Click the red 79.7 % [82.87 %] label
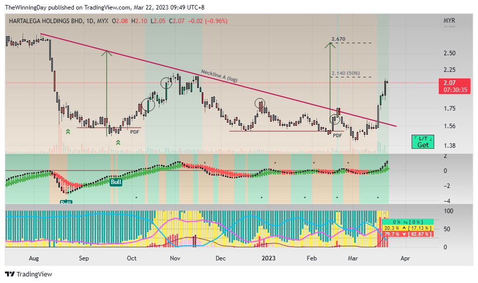 (408, 234)
